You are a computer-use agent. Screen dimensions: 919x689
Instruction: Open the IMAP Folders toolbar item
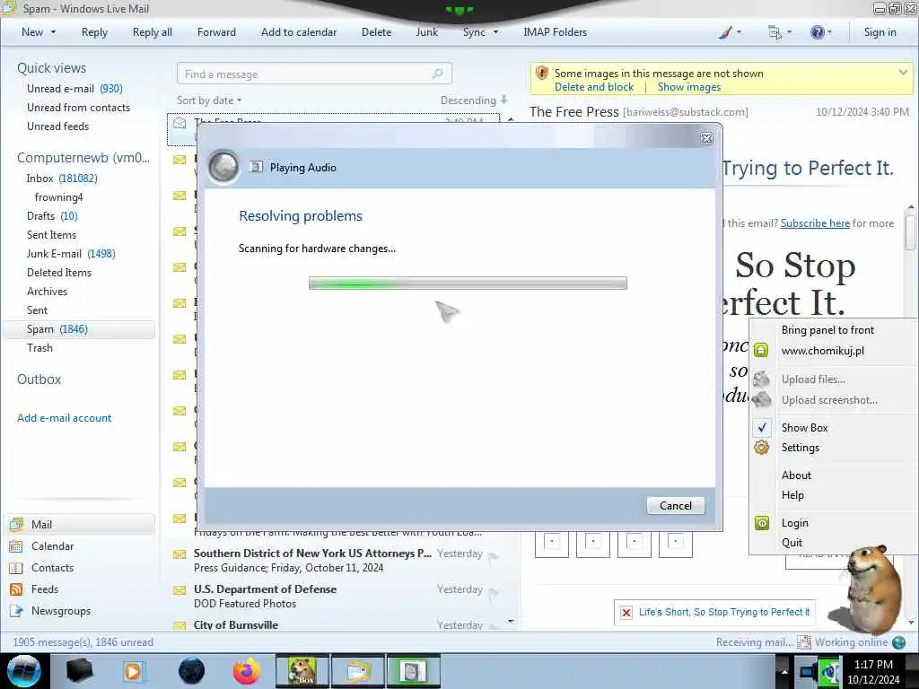point(555,32)
